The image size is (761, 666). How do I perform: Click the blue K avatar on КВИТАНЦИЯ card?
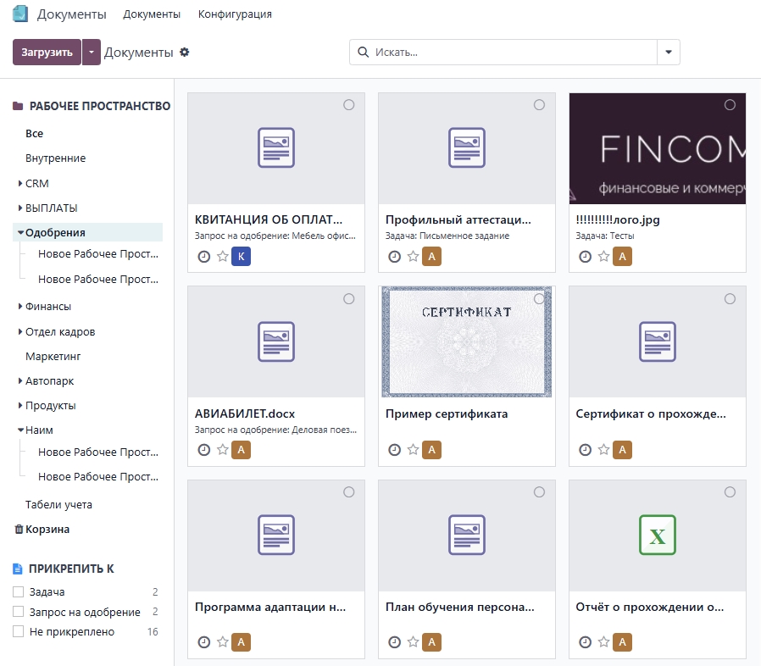point(241,257)
